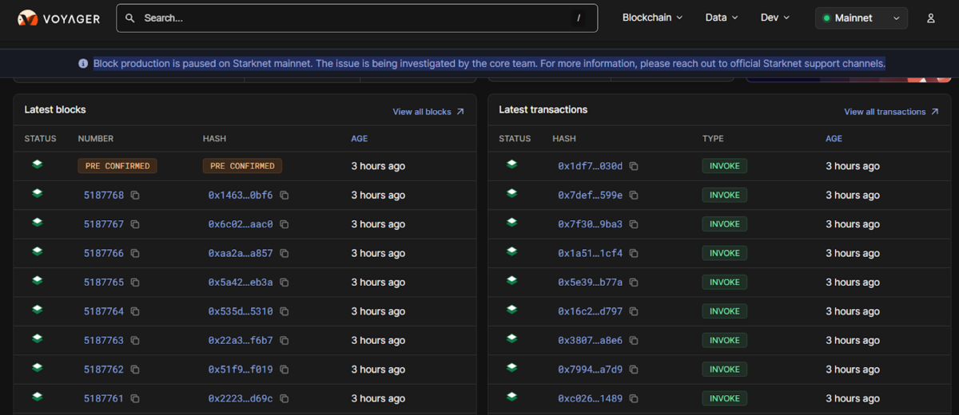Focus the Search input field
This screenshot has width=959, height=415.
click(x=356, y=18)
